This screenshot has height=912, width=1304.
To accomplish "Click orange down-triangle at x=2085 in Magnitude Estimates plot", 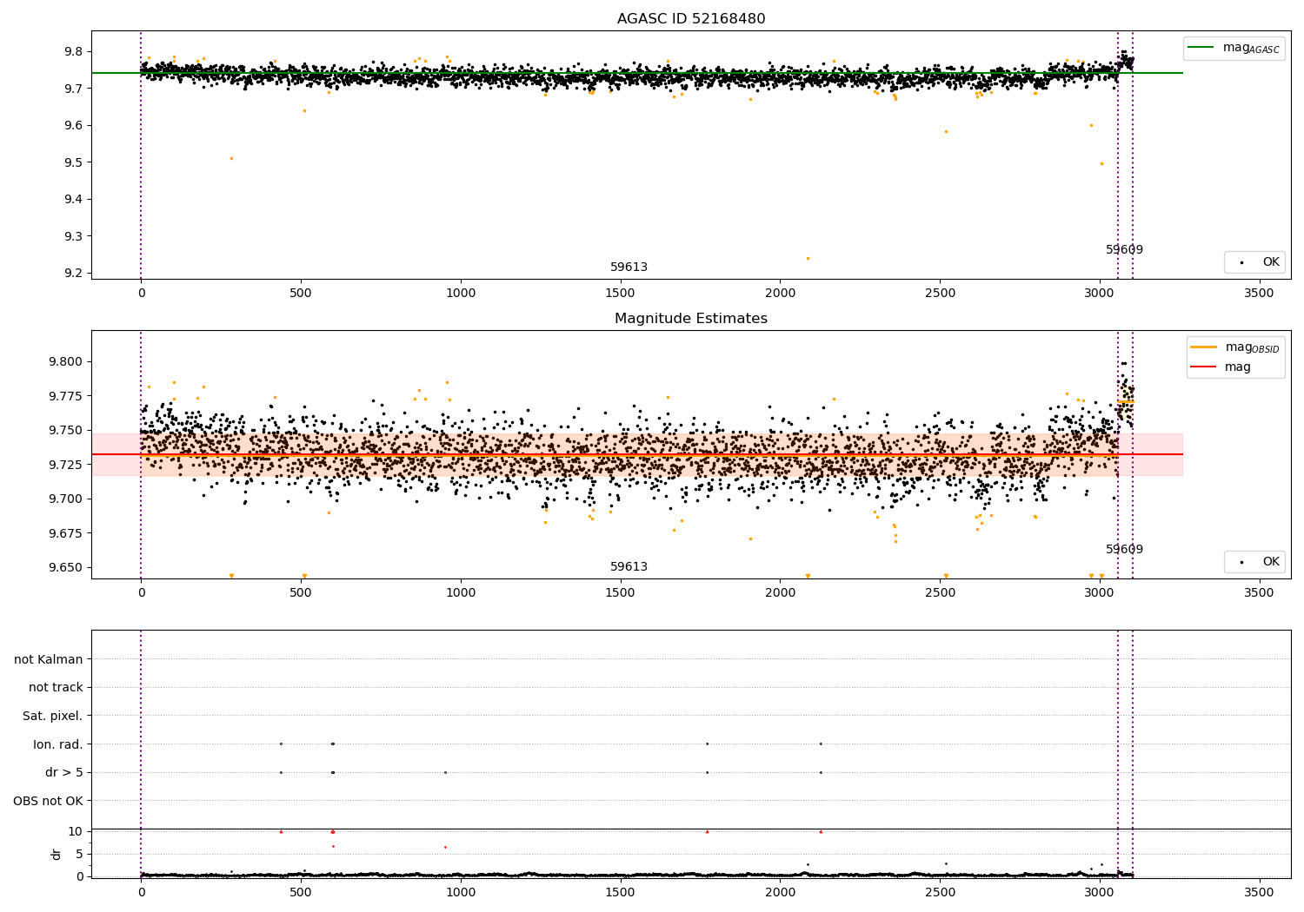I will pos(808,576).
